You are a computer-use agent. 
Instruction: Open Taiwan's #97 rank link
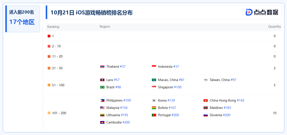(233, 80)
